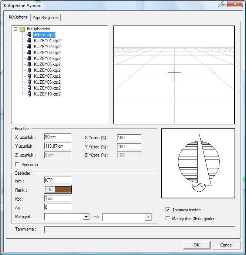Collapse the Kütüphaneler tree node

tap(16, 29)
